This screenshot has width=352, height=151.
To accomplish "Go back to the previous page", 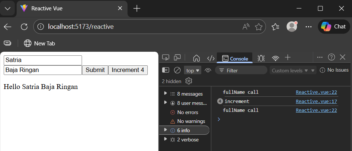I will click(8, 27).
